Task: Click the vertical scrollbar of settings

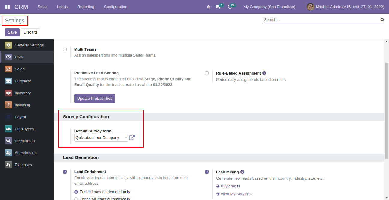Action: (x=387, y=111)
